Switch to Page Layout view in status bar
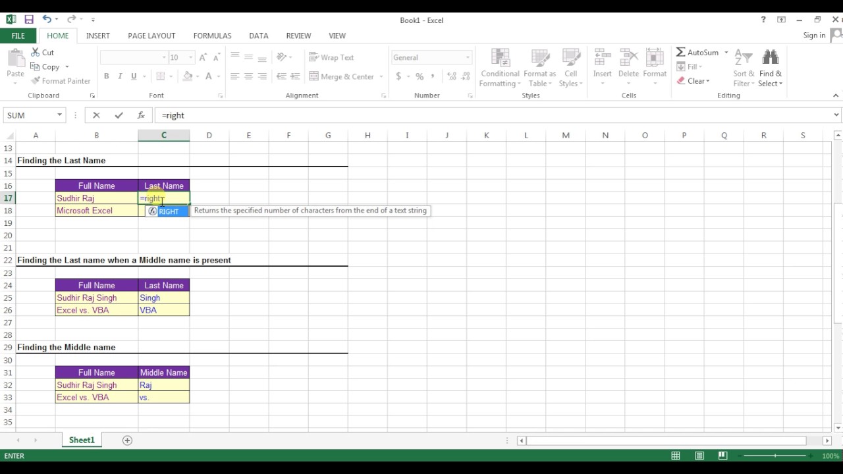843x474 pixels. [x=699, y=456]
